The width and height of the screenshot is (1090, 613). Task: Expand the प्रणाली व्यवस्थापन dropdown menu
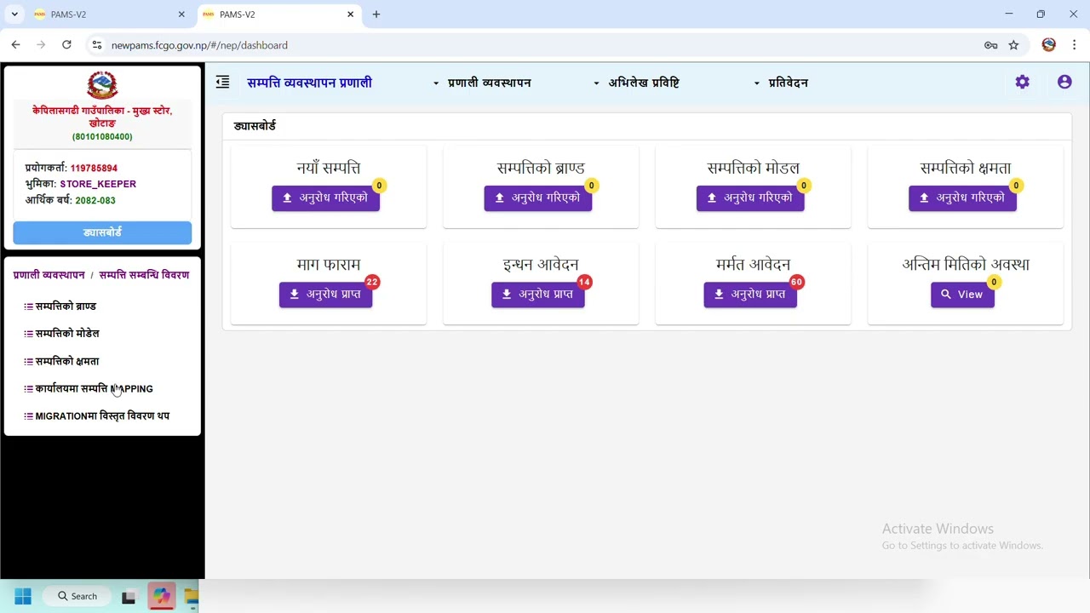point(482,83)
